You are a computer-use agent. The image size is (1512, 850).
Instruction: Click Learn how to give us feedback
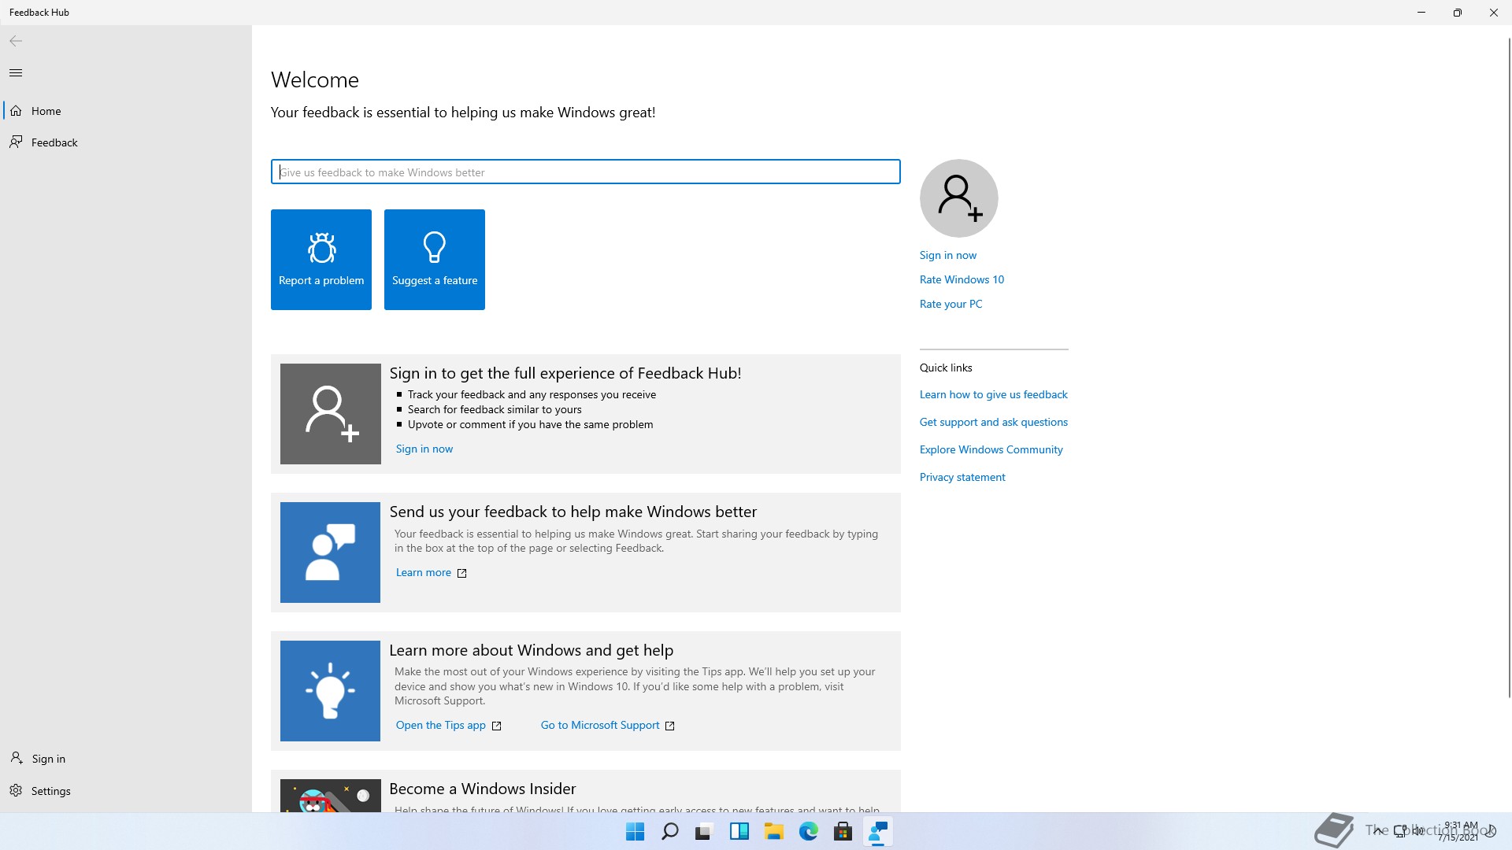point(993,394)
